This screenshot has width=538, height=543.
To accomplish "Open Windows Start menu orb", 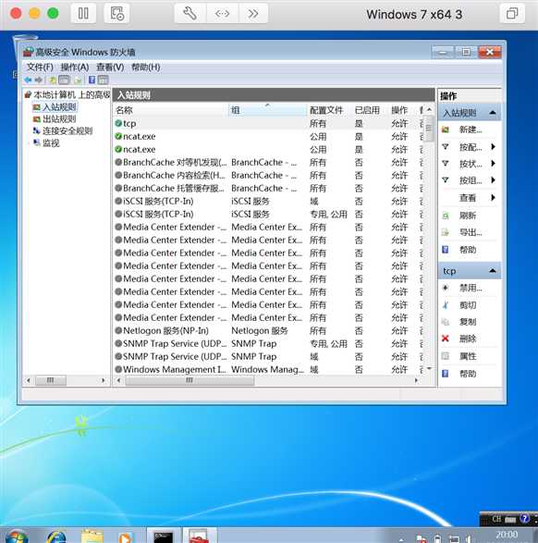I will (x=17, y=537).
